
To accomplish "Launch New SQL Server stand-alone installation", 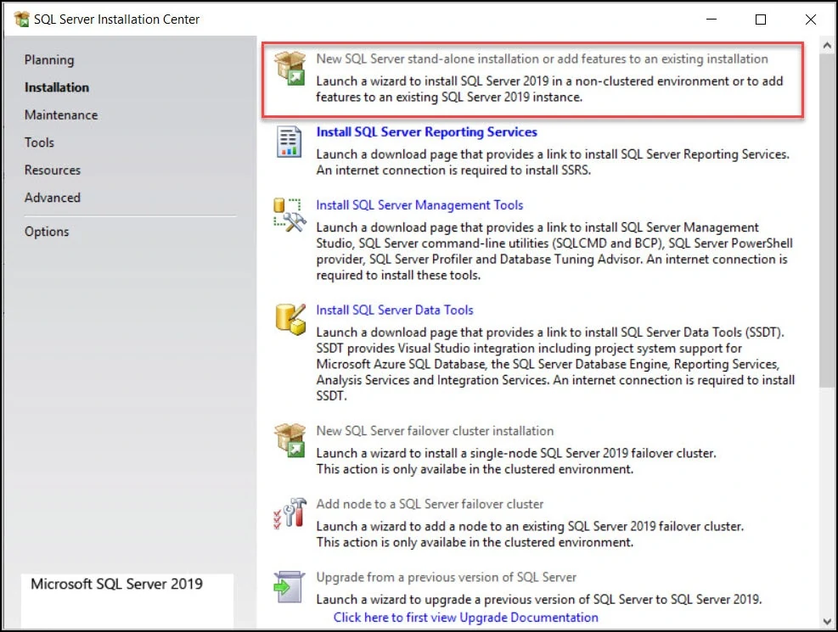I will tap(542, 59).
